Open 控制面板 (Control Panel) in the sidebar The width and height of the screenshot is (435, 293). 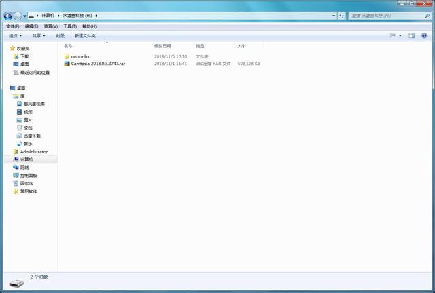click(29, 175)
